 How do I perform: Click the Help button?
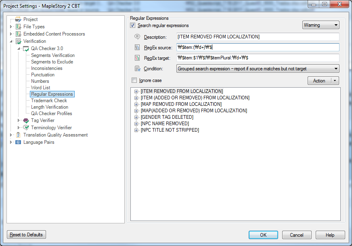coord(330,235)
